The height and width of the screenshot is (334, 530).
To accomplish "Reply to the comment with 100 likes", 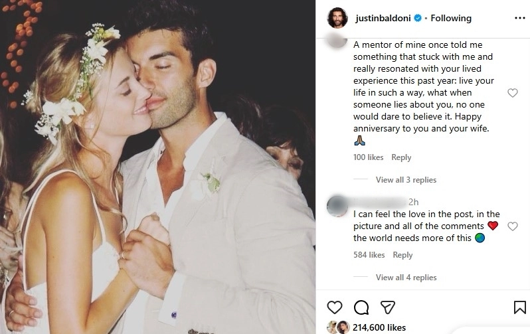I will (x=401, y=157).
